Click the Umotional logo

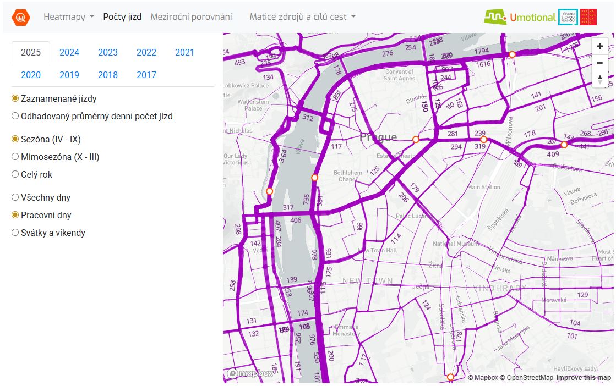click(x=520, y=17)
